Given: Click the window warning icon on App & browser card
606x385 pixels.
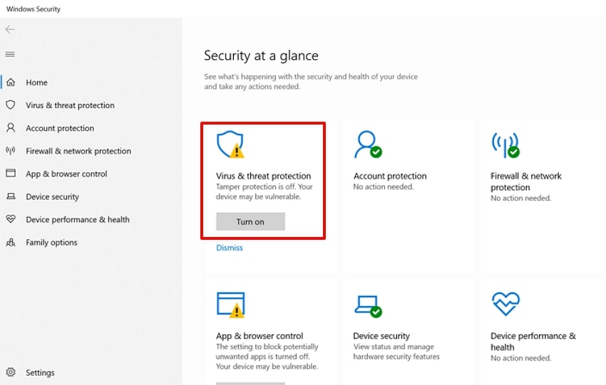Looking at the screenshot, I should tap(230, 305).
